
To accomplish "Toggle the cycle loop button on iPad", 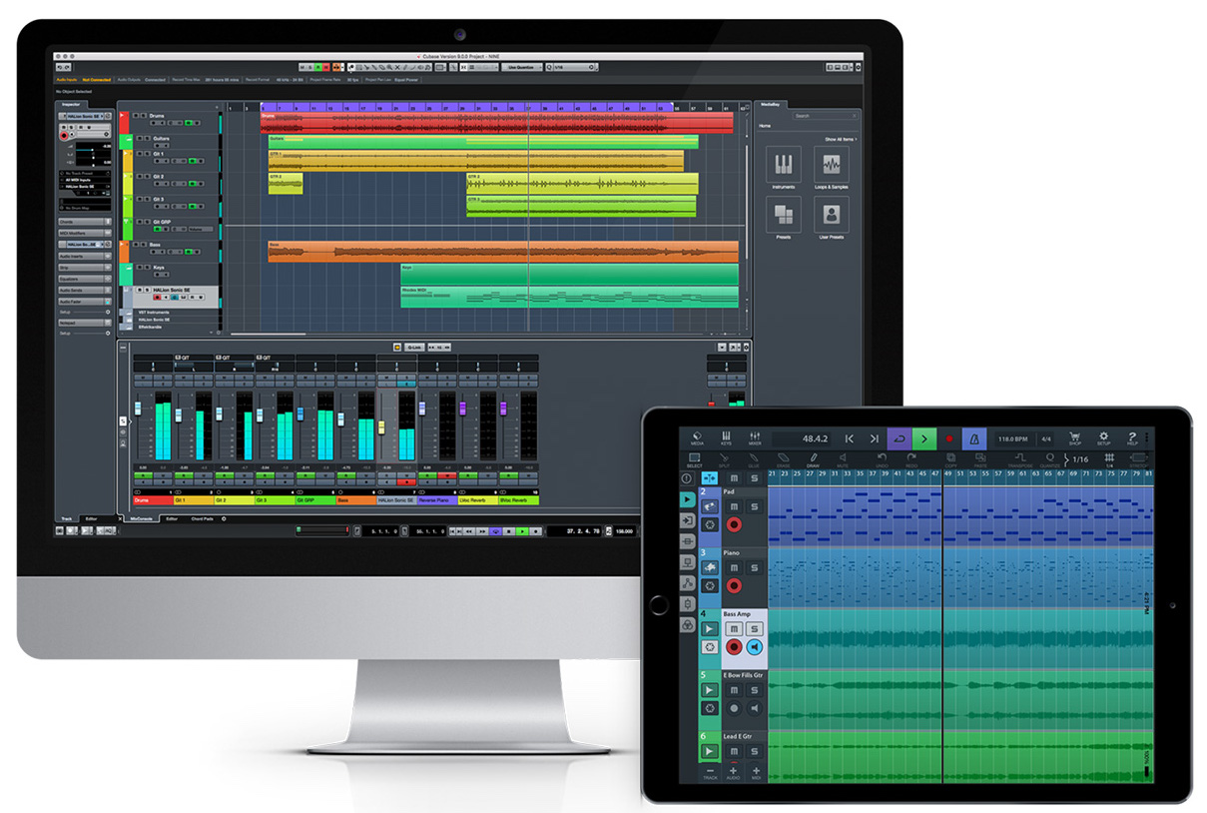I will tap(900, 438).
